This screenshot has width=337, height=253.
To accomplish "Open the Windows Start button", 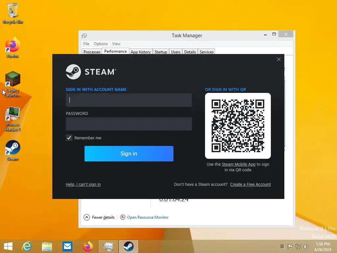I will [x=8, y=246].
